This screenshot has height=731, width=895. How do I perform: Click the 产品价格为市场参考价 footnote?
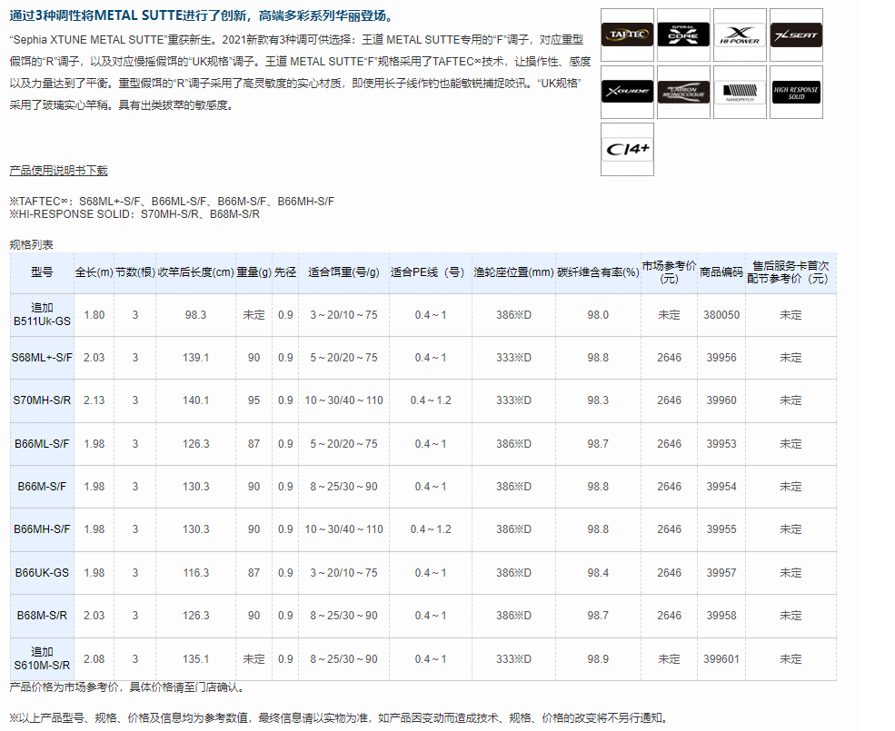(x=128, y=687)
